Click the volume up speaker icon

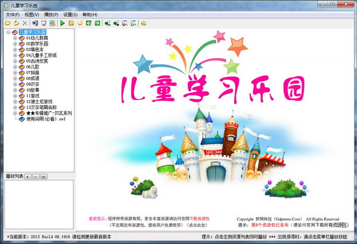click(116, 23)
